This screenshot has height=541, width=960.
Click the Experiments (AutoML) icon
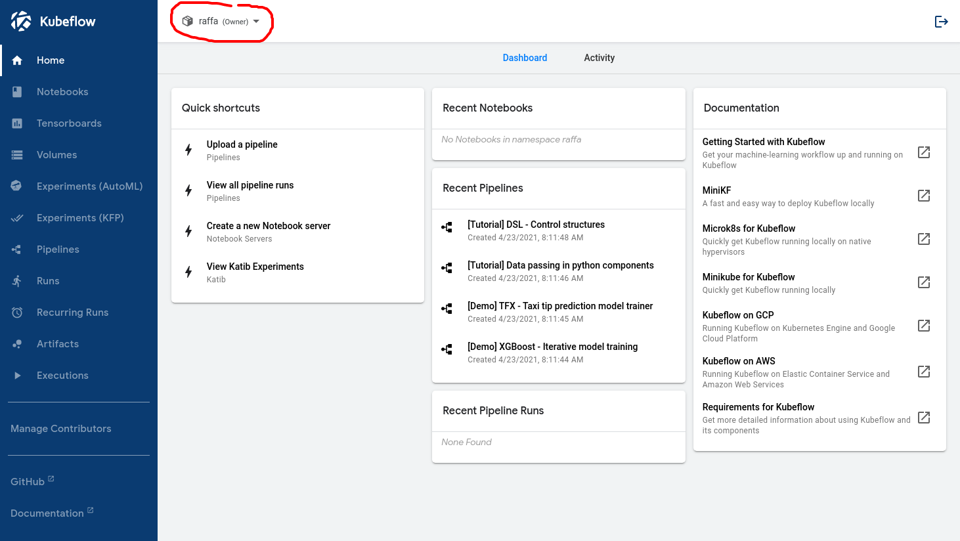point(17,186)
